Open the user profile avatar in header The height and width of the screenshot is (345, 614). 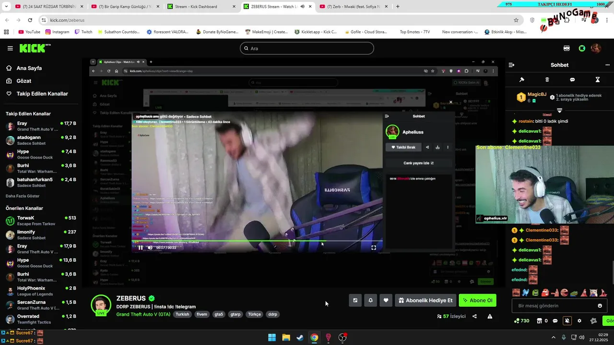coord(596,48)
